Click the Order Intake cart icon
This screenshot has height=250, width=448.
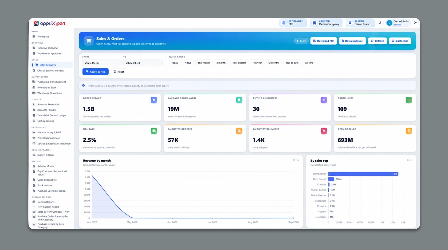[154, 100]
